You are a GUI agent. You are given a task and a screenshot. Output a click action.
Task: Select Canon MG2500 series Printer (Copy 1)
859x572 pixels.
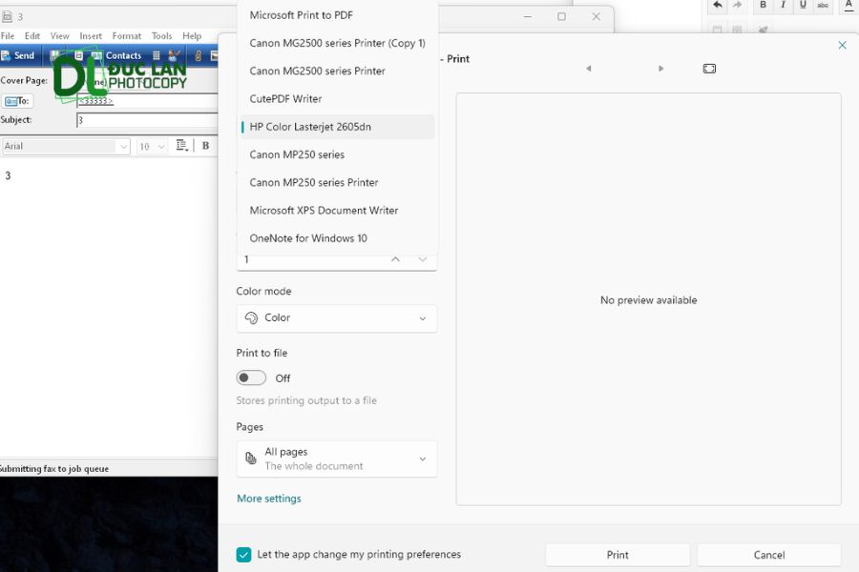click(x=337, y=43)
